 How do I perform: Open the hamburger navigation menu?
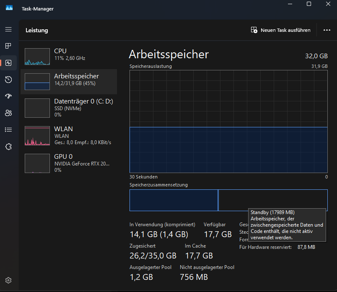(x=8, y=30)
